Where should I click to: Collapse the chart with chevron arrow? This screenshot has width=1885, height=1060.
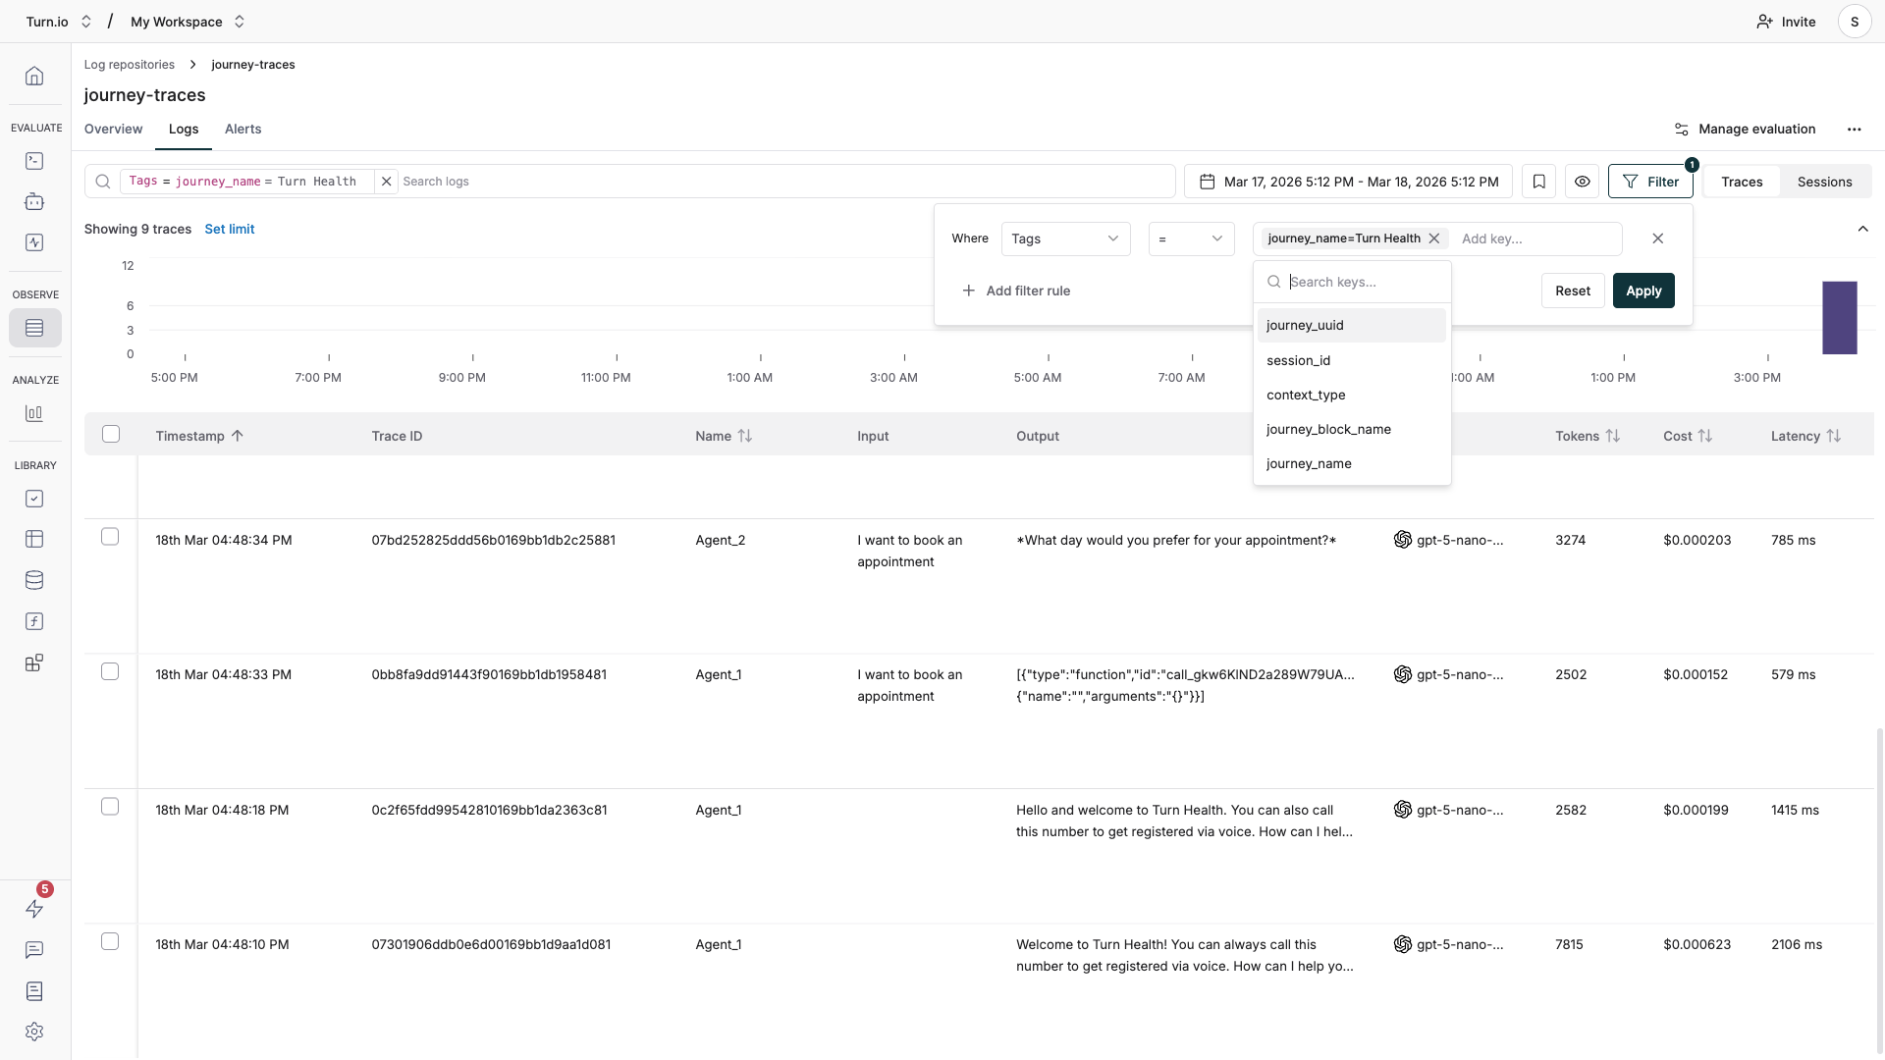(1862, 229)
